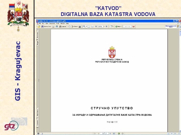Viewport: 181px width, 135px height.
Task: Open the Tools menu
Action: pyautogui.click(x=58, y=23)
